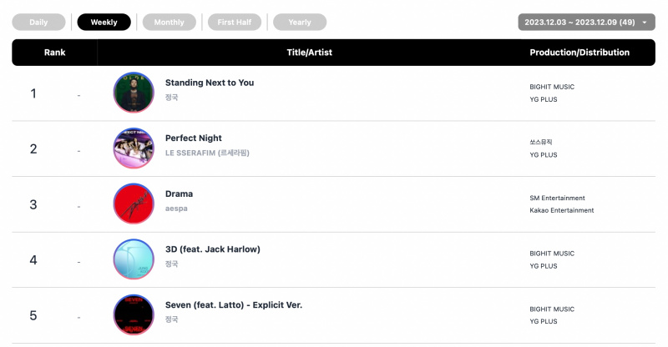Click the red Drama album art
668x347 pixels.
(134, 204)
